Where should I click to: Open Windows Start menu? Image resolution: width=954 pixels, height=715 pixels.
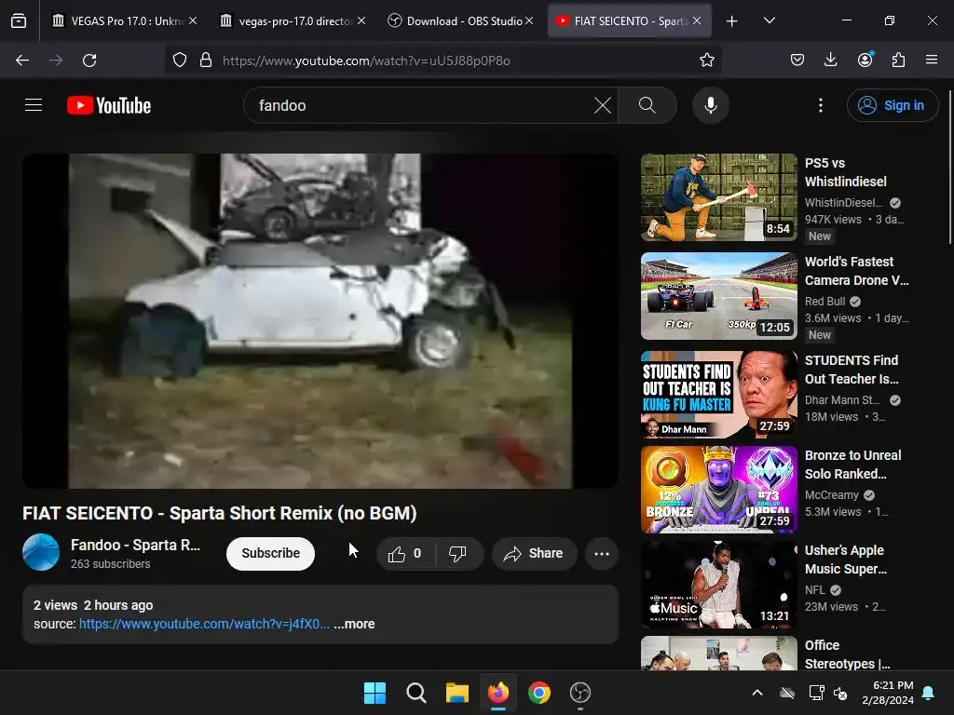375,693
